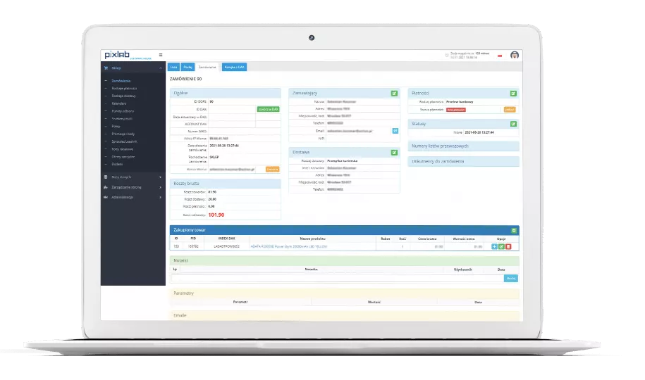This screenshot has height=380, width=645.
Task: Toggle the hamburger sidebar menu icon
Action: pos(161,55)
